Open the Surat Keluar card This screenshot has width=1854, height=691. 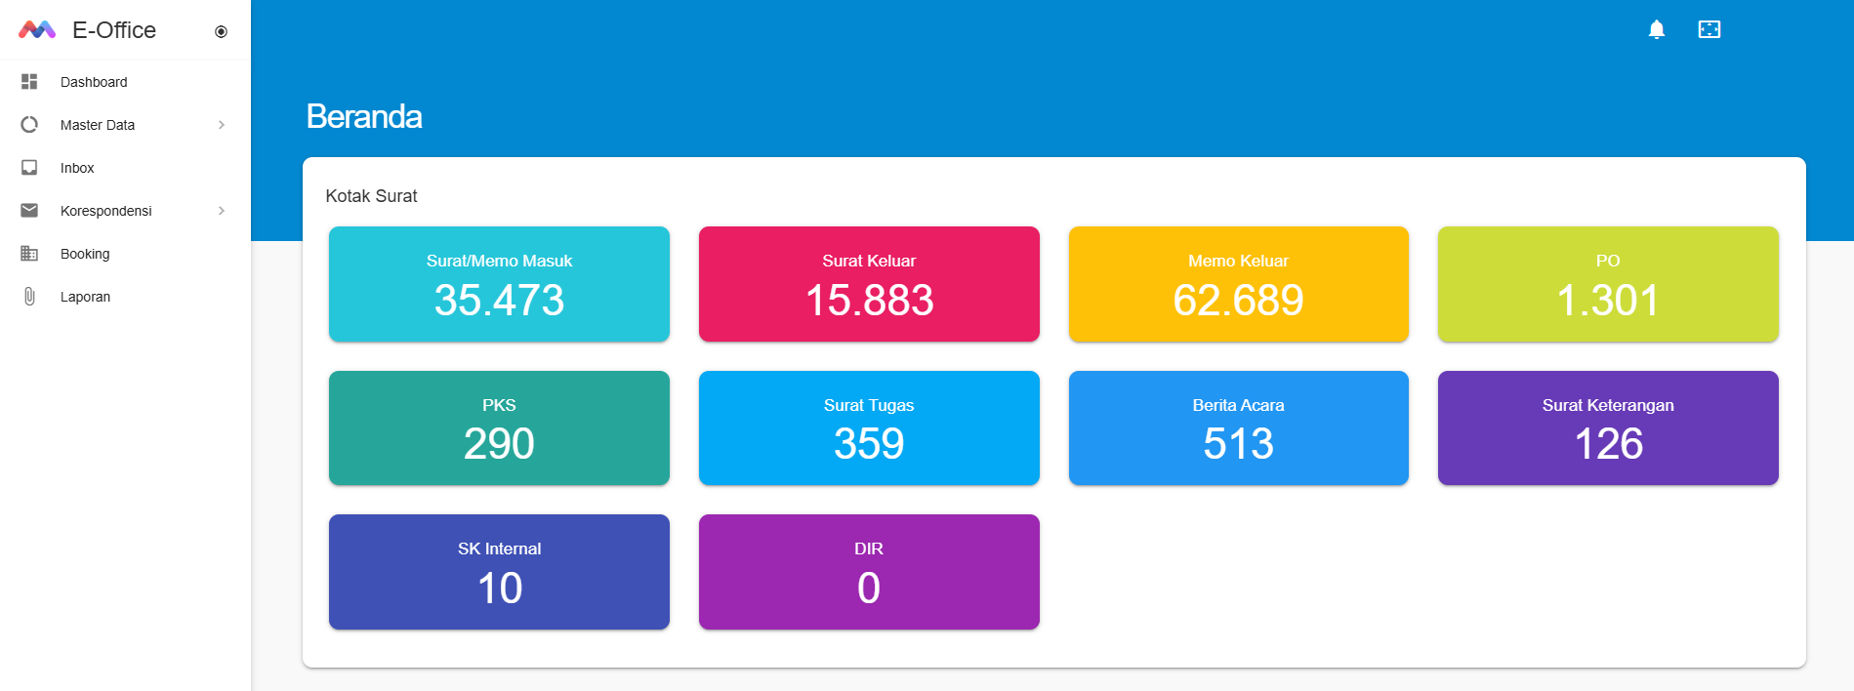click(869, 284)
